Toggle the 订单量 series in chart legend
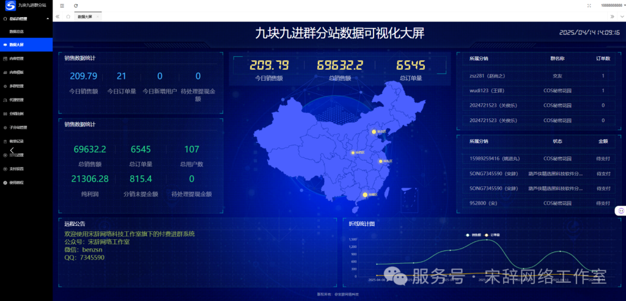 [492, 235]
